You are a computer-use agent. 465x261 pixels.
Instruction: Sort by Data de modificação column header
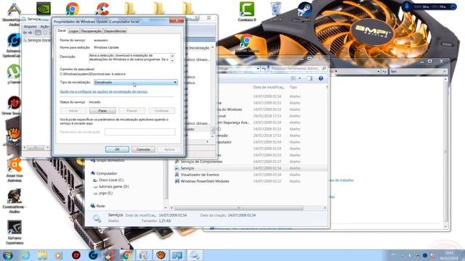(269, 87)
